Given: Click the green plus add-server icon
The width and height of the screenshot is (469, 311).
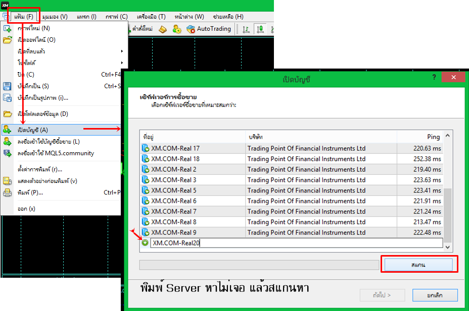Looking at the screenshot, I should click(x=145, y=243).
